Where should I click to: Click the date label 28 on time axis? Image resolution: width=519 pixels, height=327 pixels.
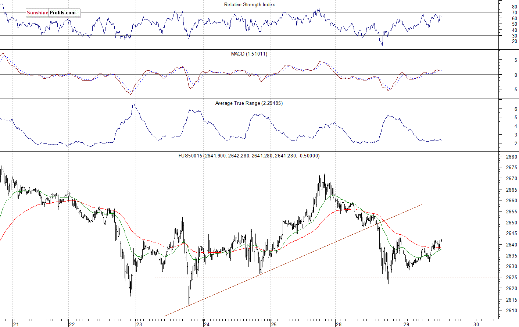tap(339, 324)
